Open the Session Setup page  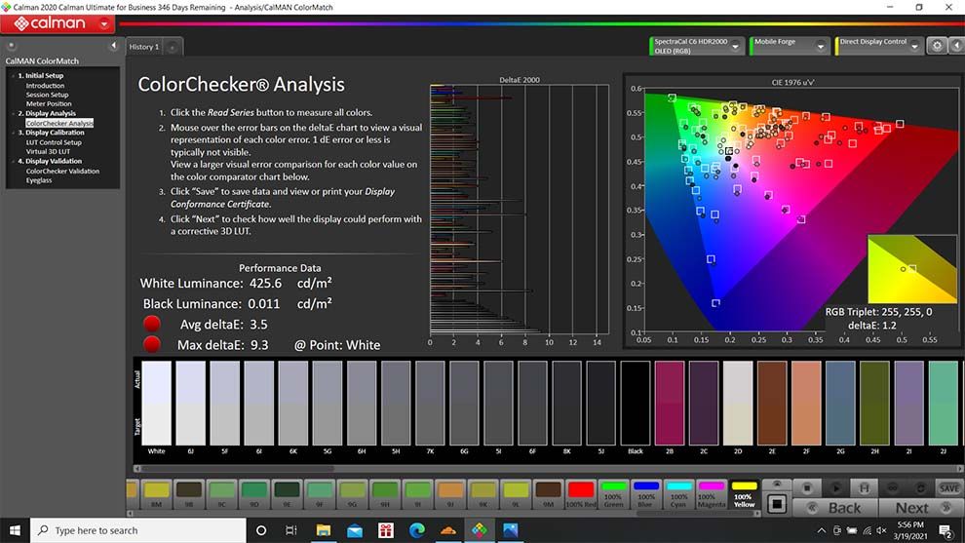coord(47,95)
